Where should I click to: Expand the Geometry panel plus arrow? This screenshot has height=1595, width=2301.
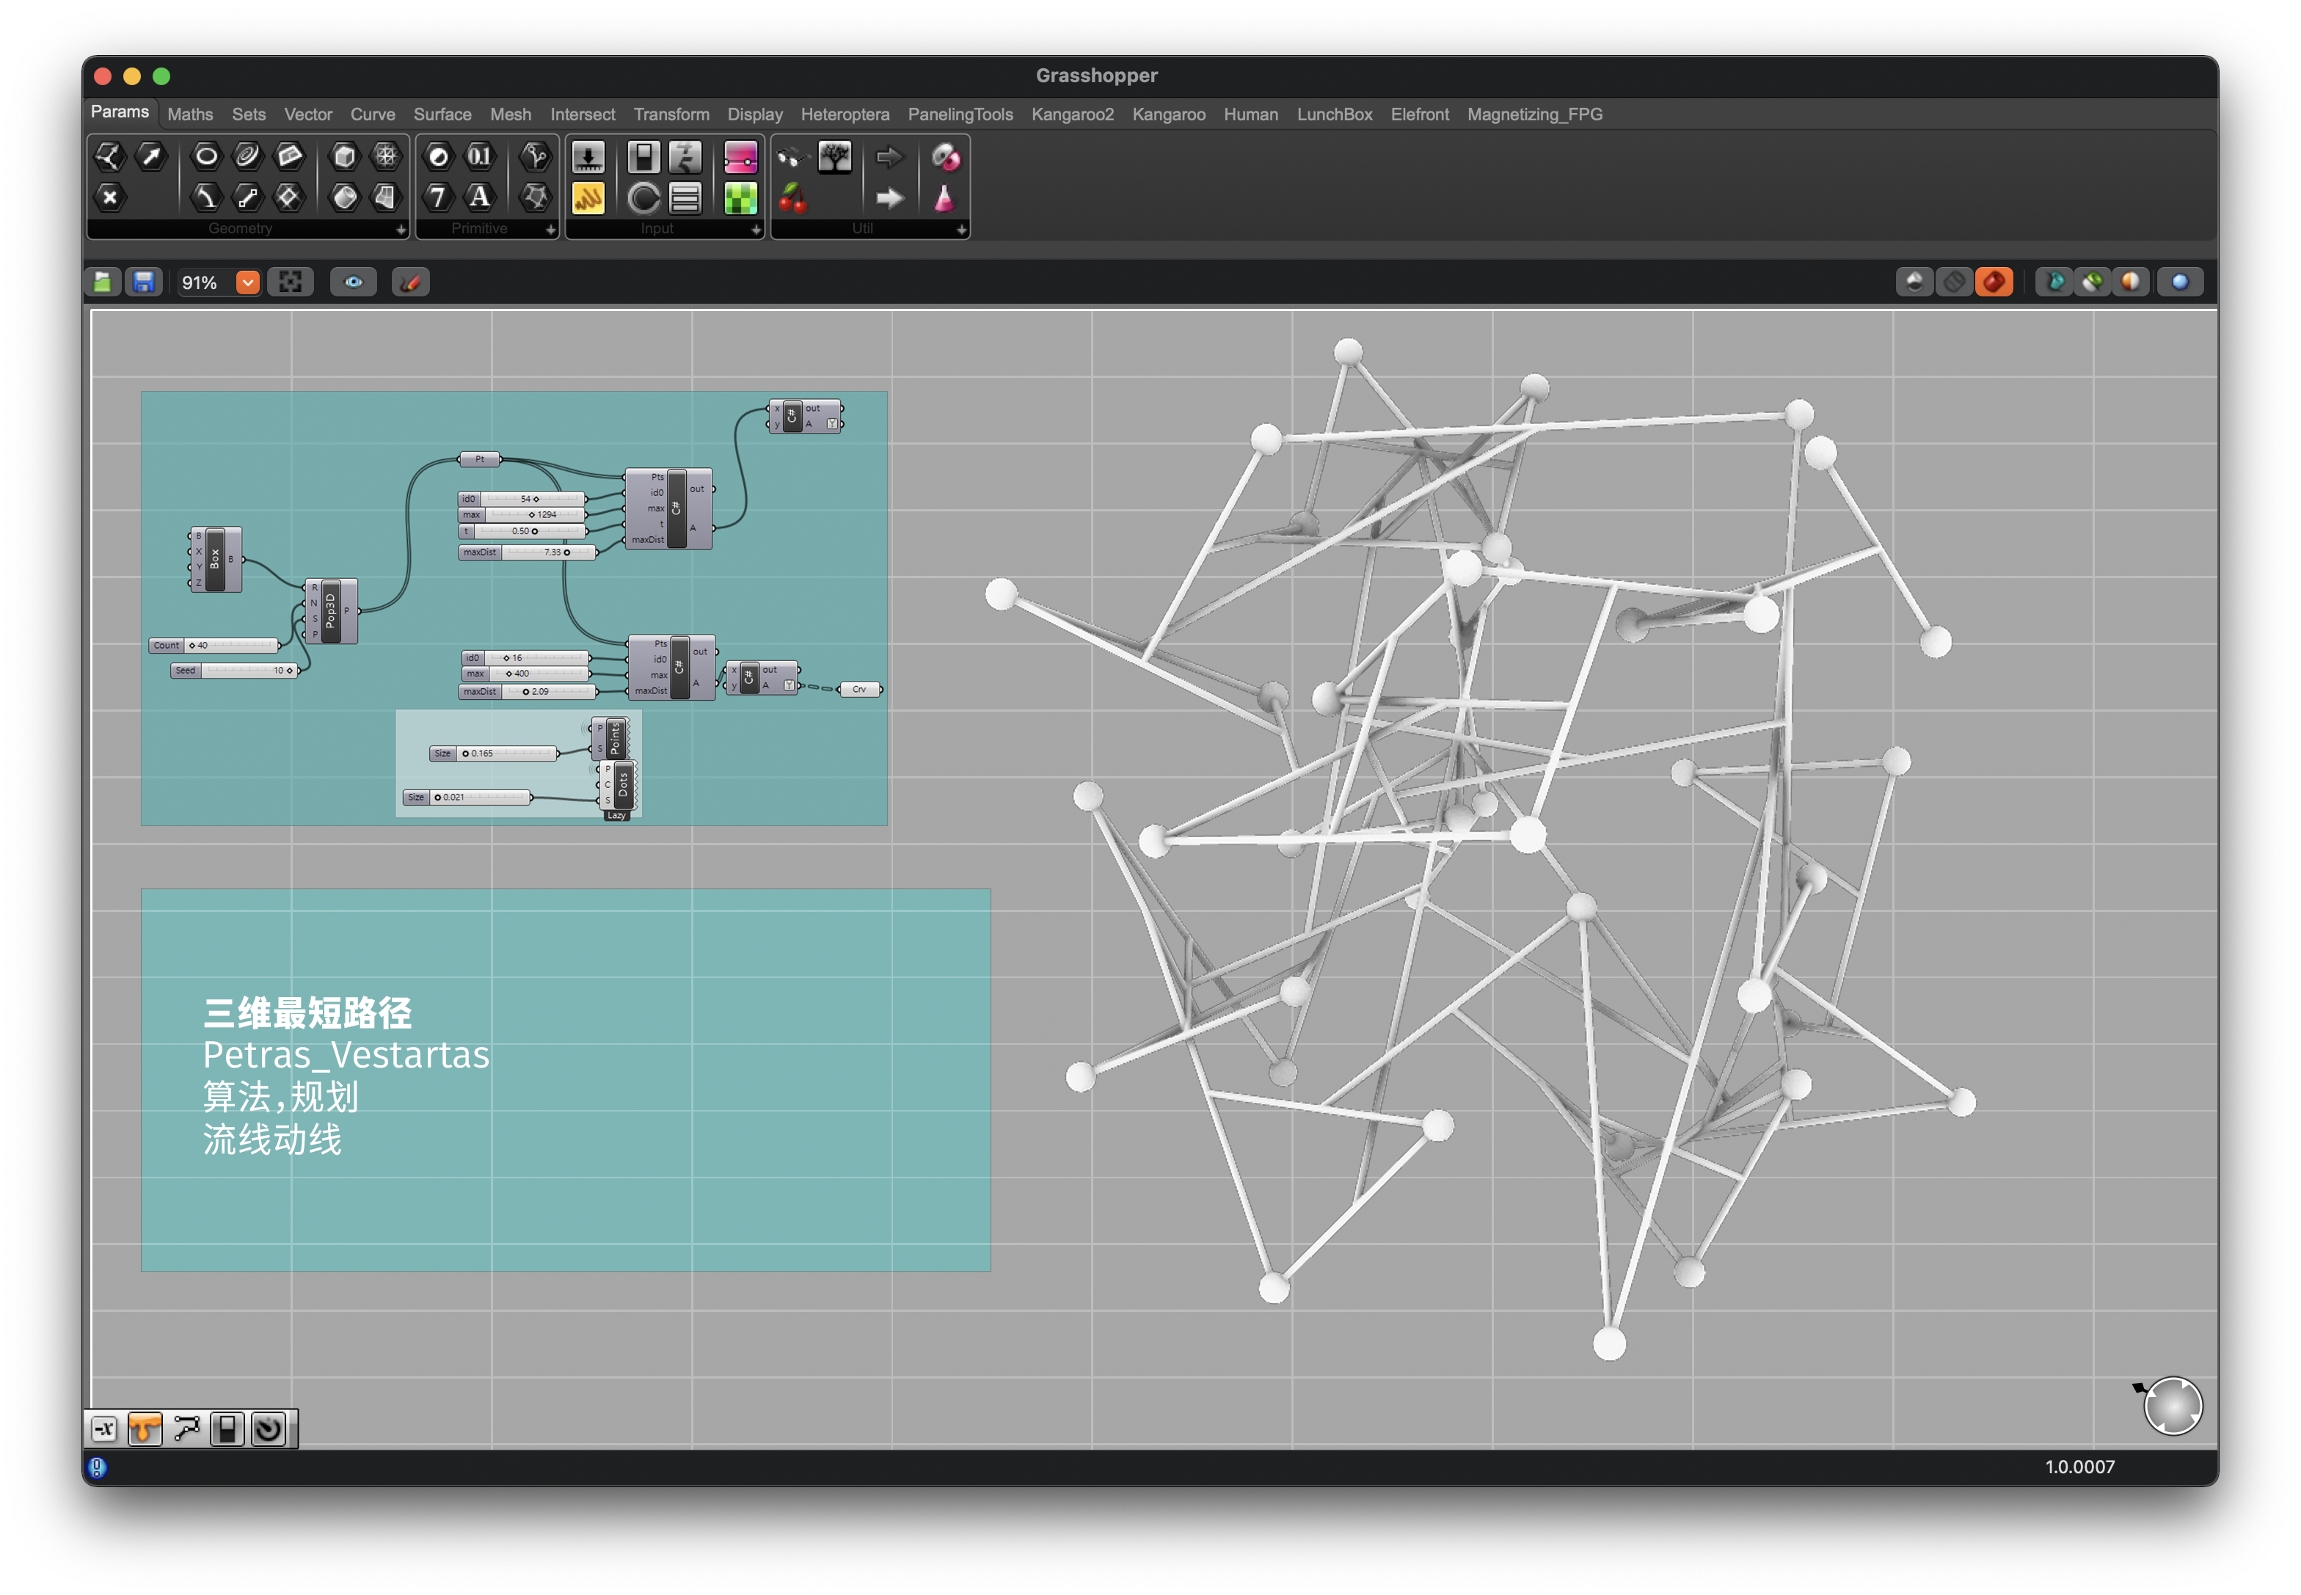(401, 230)
